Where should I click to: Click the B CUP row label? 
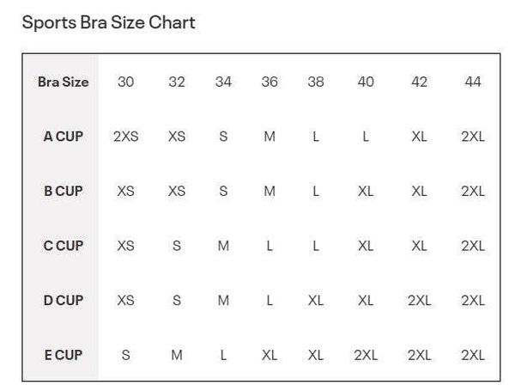pos(63,191)
